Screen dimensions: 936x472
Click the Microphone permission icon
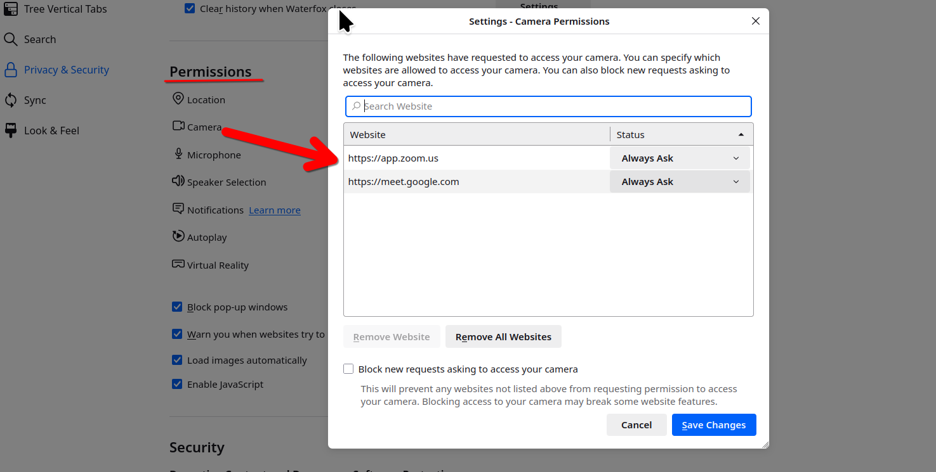click(x=178, y=155)
